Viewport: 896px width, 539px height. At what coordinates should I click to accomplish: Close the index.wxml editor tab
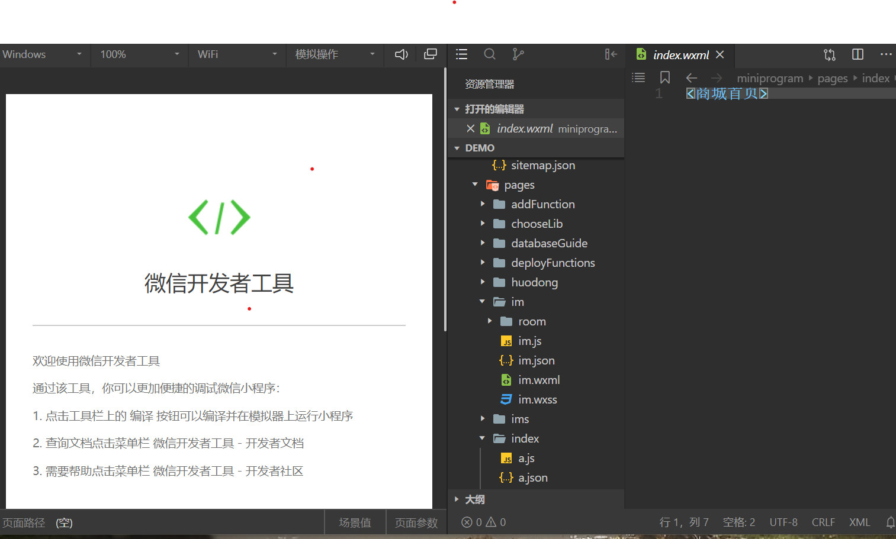720,54
